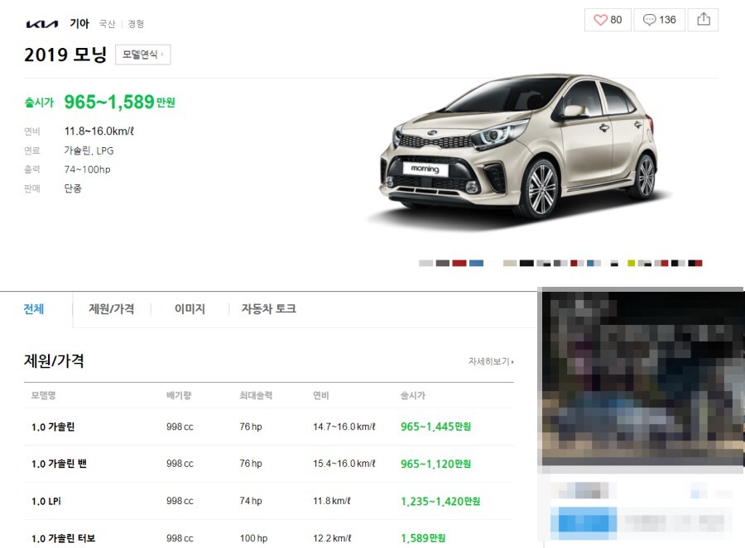Viewport: 745px width, 548px height.
Task: Open the 모델연식 model year dropdown
Action: click(142, 55)
